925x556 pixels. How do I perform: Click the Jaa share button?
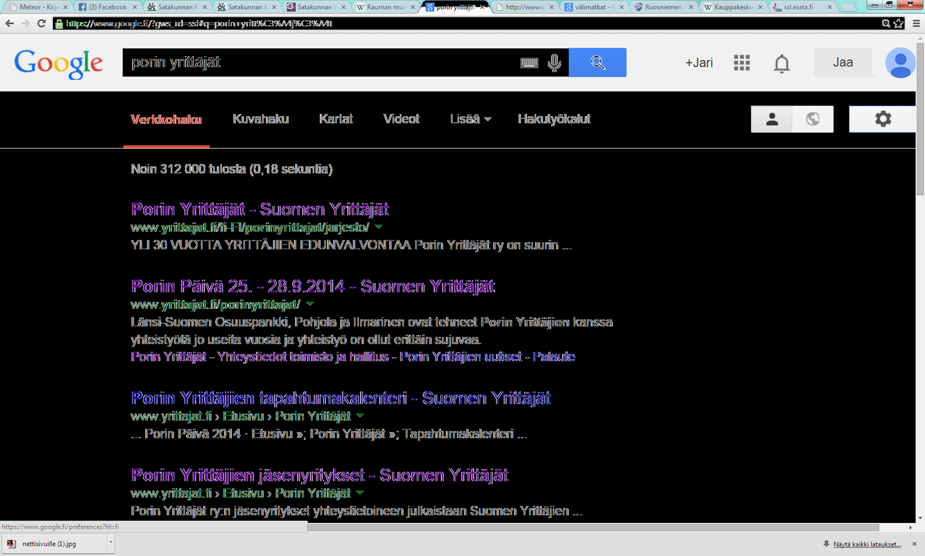tap(843, 63)
